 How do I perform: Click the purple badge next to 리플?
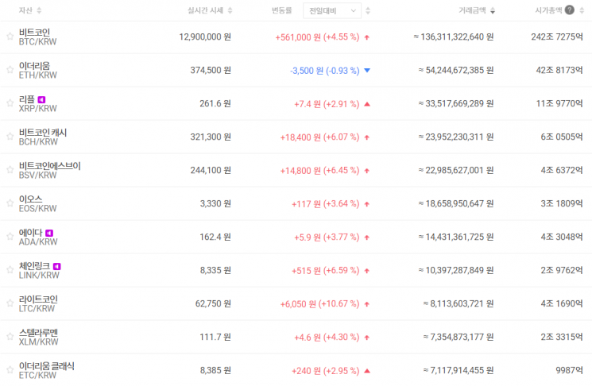41,99
